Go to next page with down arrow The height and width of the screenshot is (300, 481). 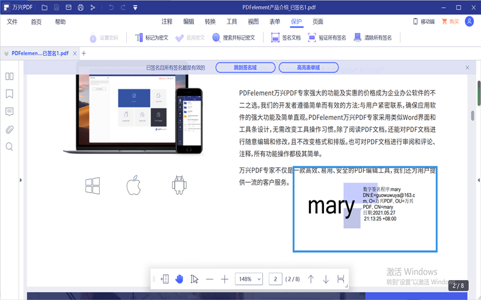tap(326, 279)
